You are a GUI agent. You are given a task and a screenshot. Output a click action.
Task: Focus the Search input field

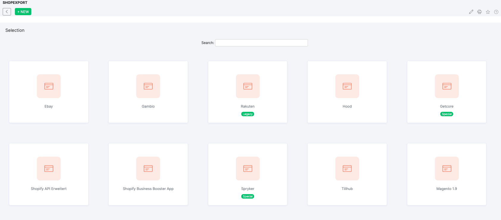(261, 43)
